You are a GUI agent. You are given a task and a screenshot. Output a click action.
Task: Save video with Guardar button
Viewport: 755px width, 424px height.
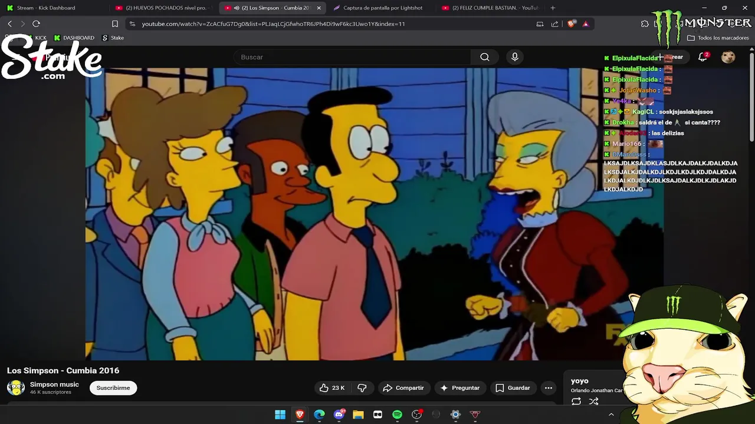coord(513,388)
